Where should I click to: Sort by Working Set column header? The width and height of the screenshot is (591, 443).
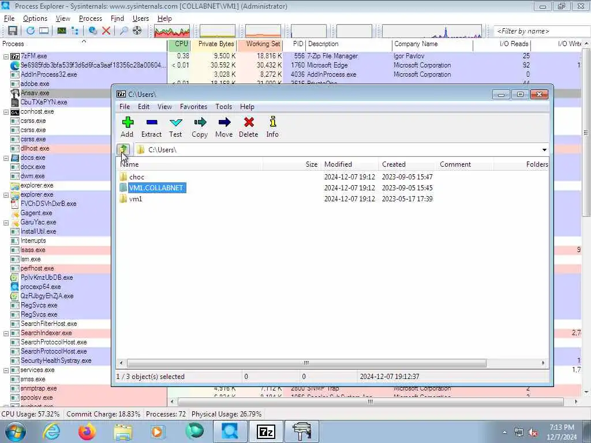260,44
